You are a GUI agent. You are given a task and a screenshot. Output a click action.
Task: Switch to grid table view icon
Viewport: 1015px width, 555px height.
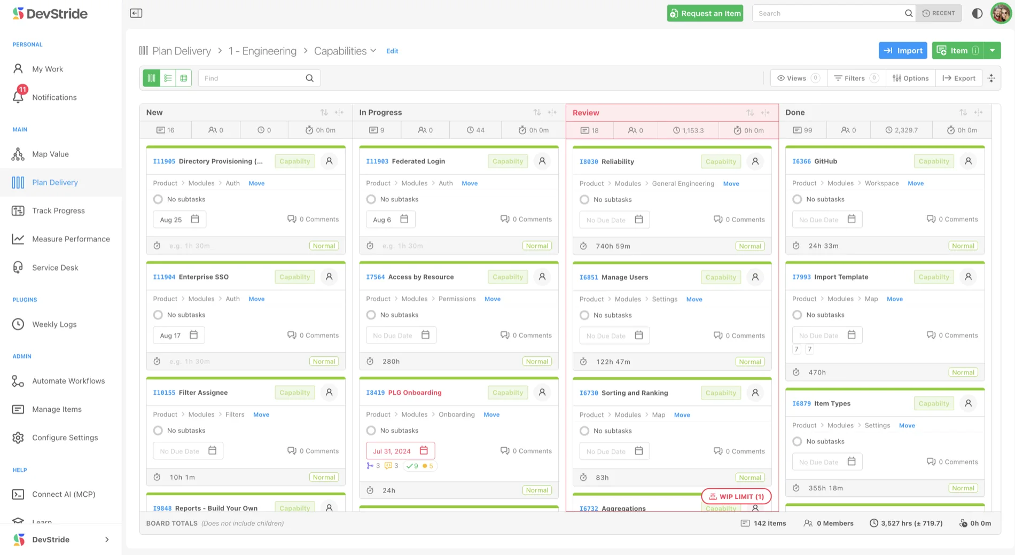pyautogui.click(x=184, y=78)
